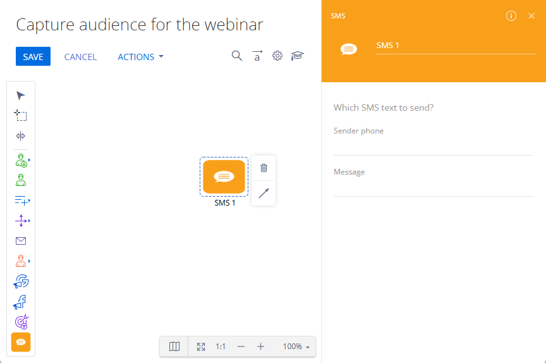Toggle the minimap at the bottom toolbar
Screen dimensions: 546x363
click(x=174, y=347)
